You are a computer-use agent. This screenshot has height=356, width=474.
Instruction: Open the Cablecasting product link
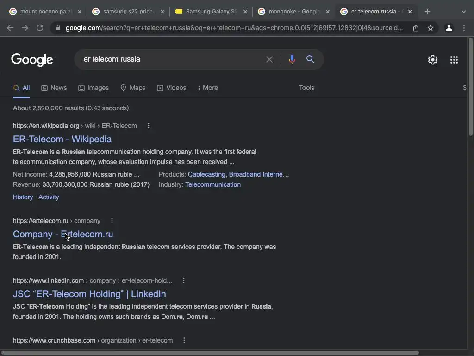[x=206, y=174]
